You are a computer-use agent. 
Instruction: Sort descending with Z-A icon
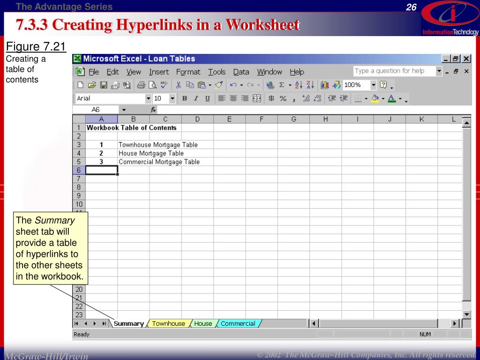(x=310, y=85)
